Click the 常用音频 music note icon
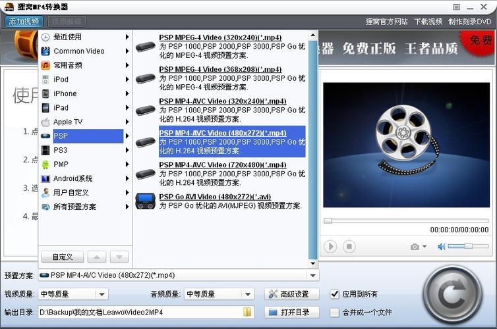Image resolution: width=497 pixels, height=329 pixels. click(45, 65)
